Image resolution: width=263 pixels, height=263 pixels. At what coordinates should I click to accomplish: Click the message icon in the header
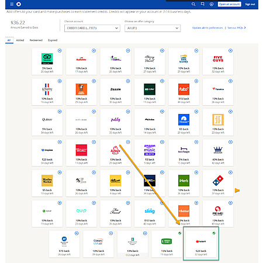203,4
